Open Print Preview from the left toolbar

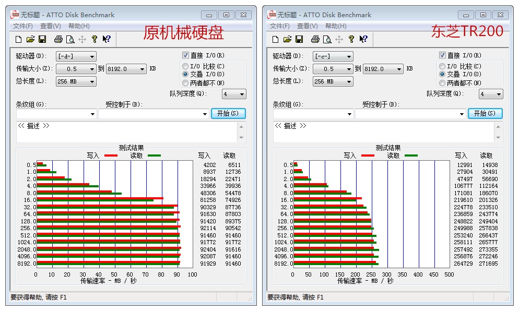69,39
